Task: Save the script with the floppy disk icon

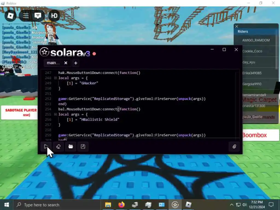Action: [83, 147]
